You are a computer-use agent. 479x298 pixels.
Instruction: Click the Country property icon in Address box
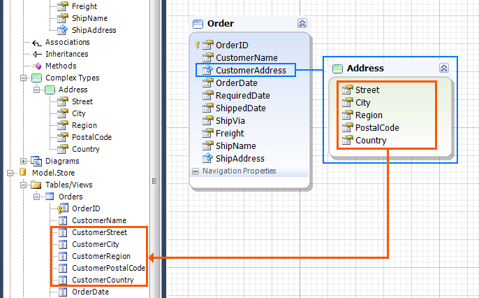point(347,140)
